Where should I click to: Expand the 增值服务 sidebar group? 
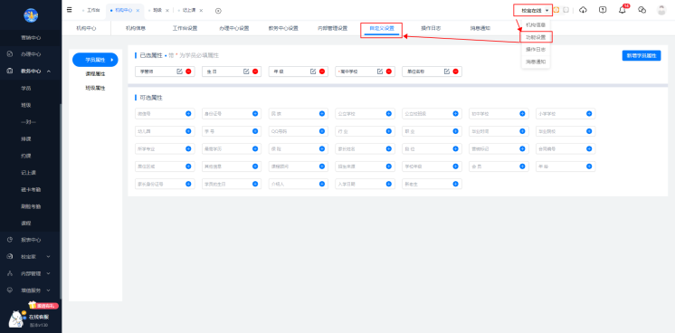48,290
